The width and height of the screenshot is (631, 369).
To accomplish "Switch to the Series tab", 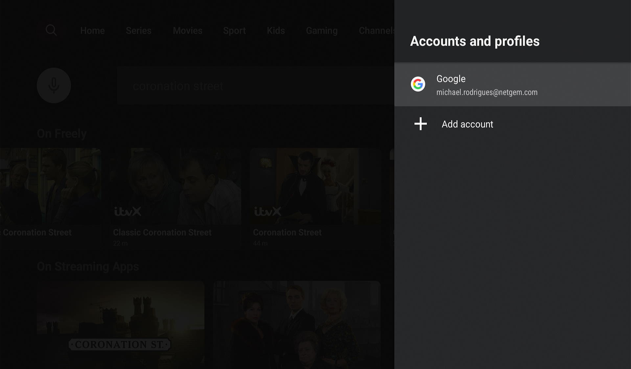I will (139, 30).
